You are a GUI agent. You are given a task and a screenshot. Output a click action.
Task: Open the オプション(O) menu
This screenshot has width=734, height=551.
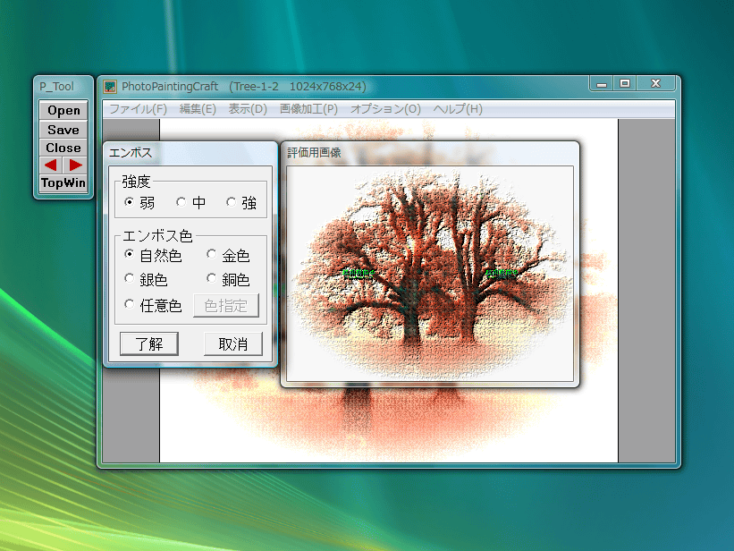[x=385, y=109]
